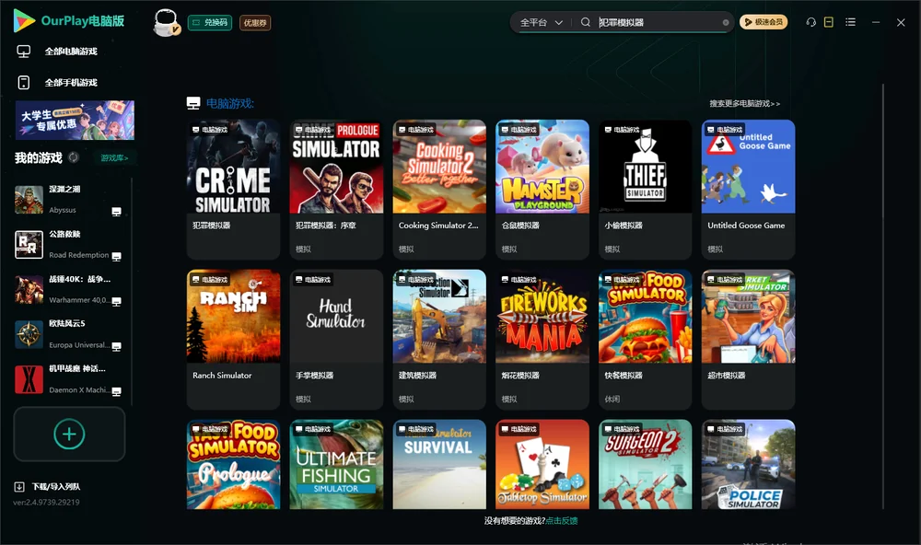The width and height of the screenshot is (921, 545).
Task: Click the plus button to add a game
Action: click(69, 434)
